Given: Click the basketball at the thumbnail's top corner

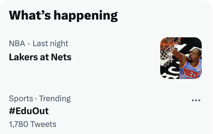Looking at the screenshot, I should [x=164, y=42].
